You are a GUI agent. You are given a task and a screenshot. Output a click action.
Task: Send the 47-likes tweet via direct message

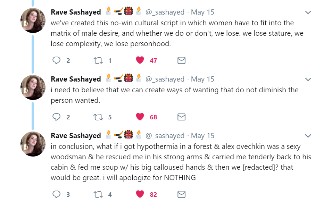point(181,60)
